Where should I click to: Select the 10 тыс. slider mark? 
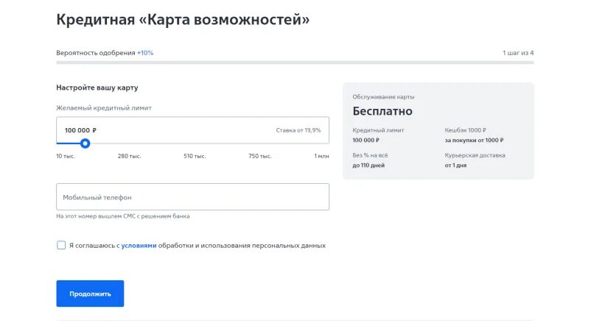(66, 156)
